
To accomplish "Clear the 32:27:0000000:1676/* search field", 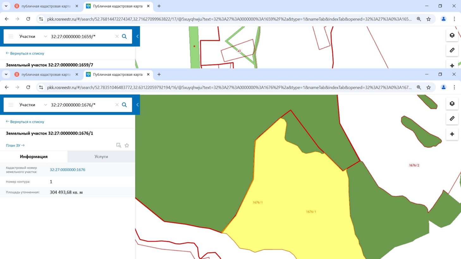I will click(x=117, y=105).
